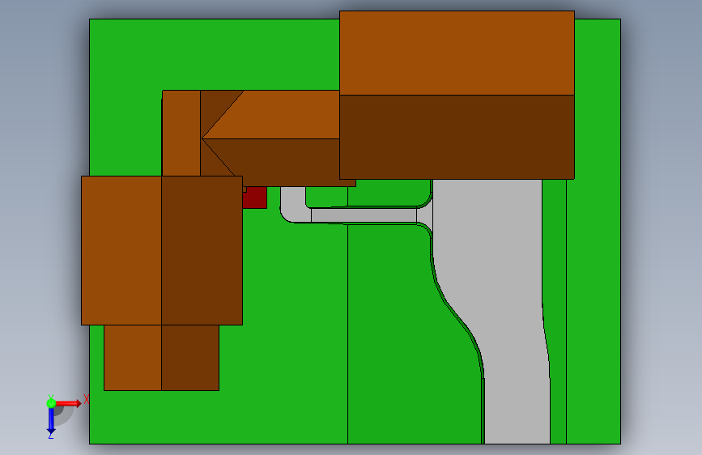Viewport: 702px width, 455px height.
Task: Select the narrow horizontal gray runner channel
Action: [364, 215]
